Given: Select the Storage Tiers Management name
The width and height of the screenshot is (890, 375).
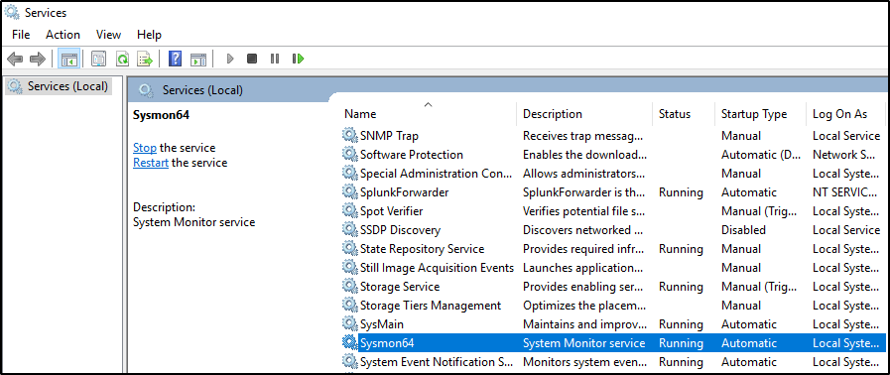Looking at the screenshot, I should 431,306.
